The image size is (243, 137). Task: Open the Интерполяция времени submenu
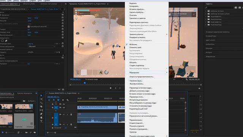147,100
